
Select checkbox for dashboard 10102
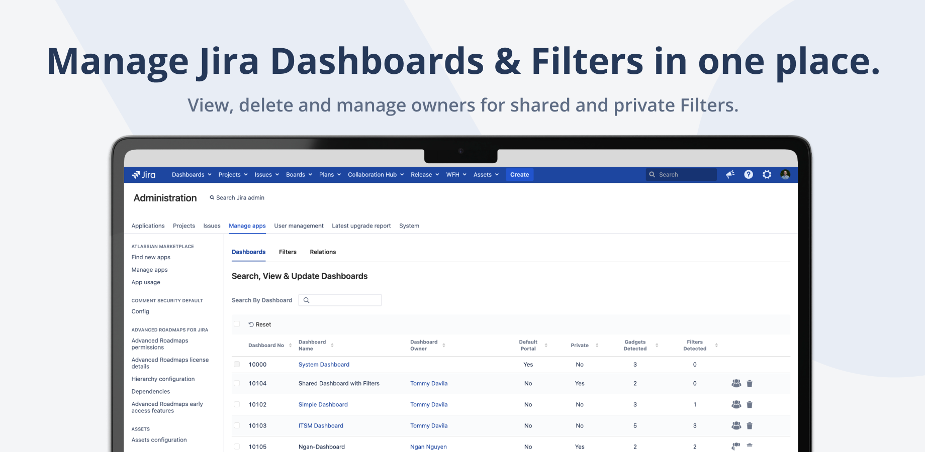pyautogui.click(x=237, y=404)
